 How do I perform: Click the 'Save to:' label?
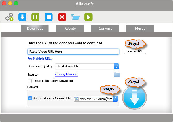click(x=33, y=74)
